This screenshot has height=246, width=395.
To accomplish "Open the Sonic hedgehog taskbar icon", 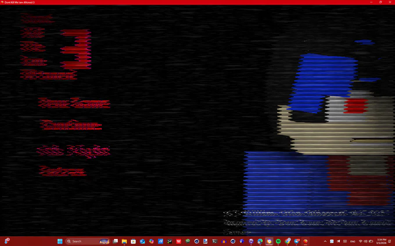I will (242, 241).
